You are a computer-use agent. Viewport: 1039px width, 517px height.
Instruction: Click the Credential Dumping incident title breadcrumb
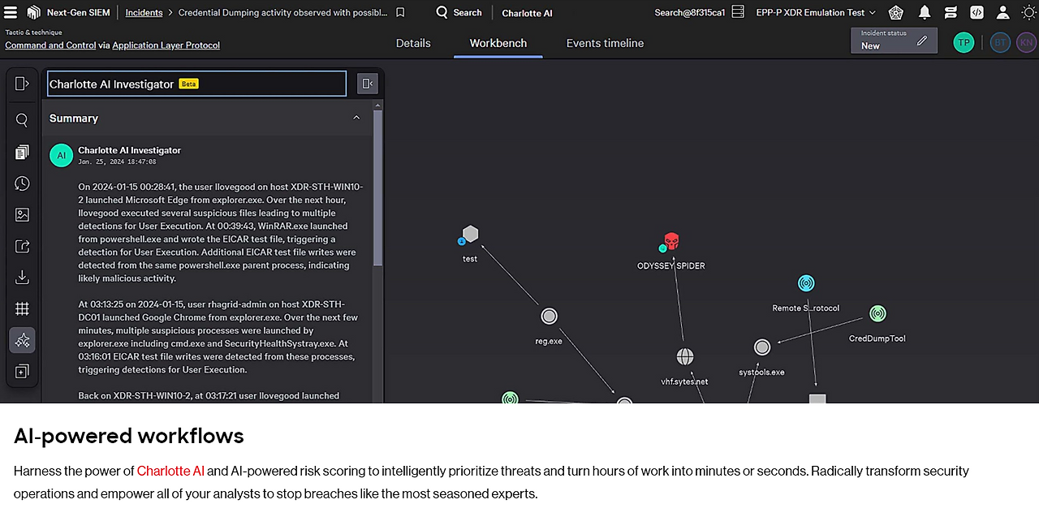pyautogui.click(x=281, y=12)
